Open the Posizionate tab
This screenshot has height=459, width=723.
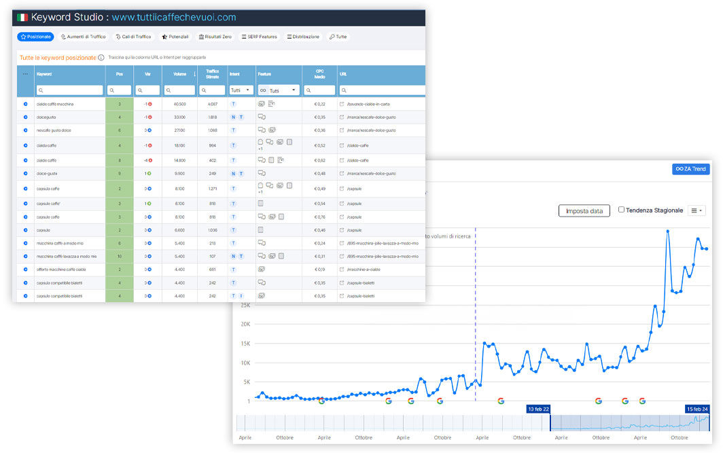[35, 37]
